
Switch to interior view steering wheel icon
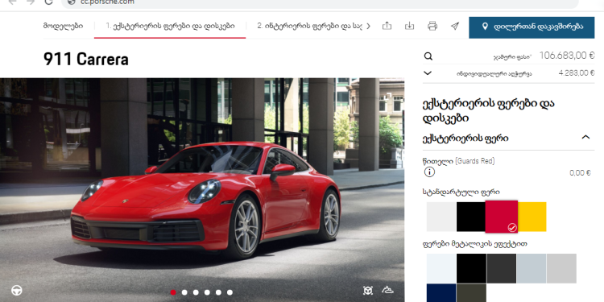pyautogui.click(x=17, y=291)
